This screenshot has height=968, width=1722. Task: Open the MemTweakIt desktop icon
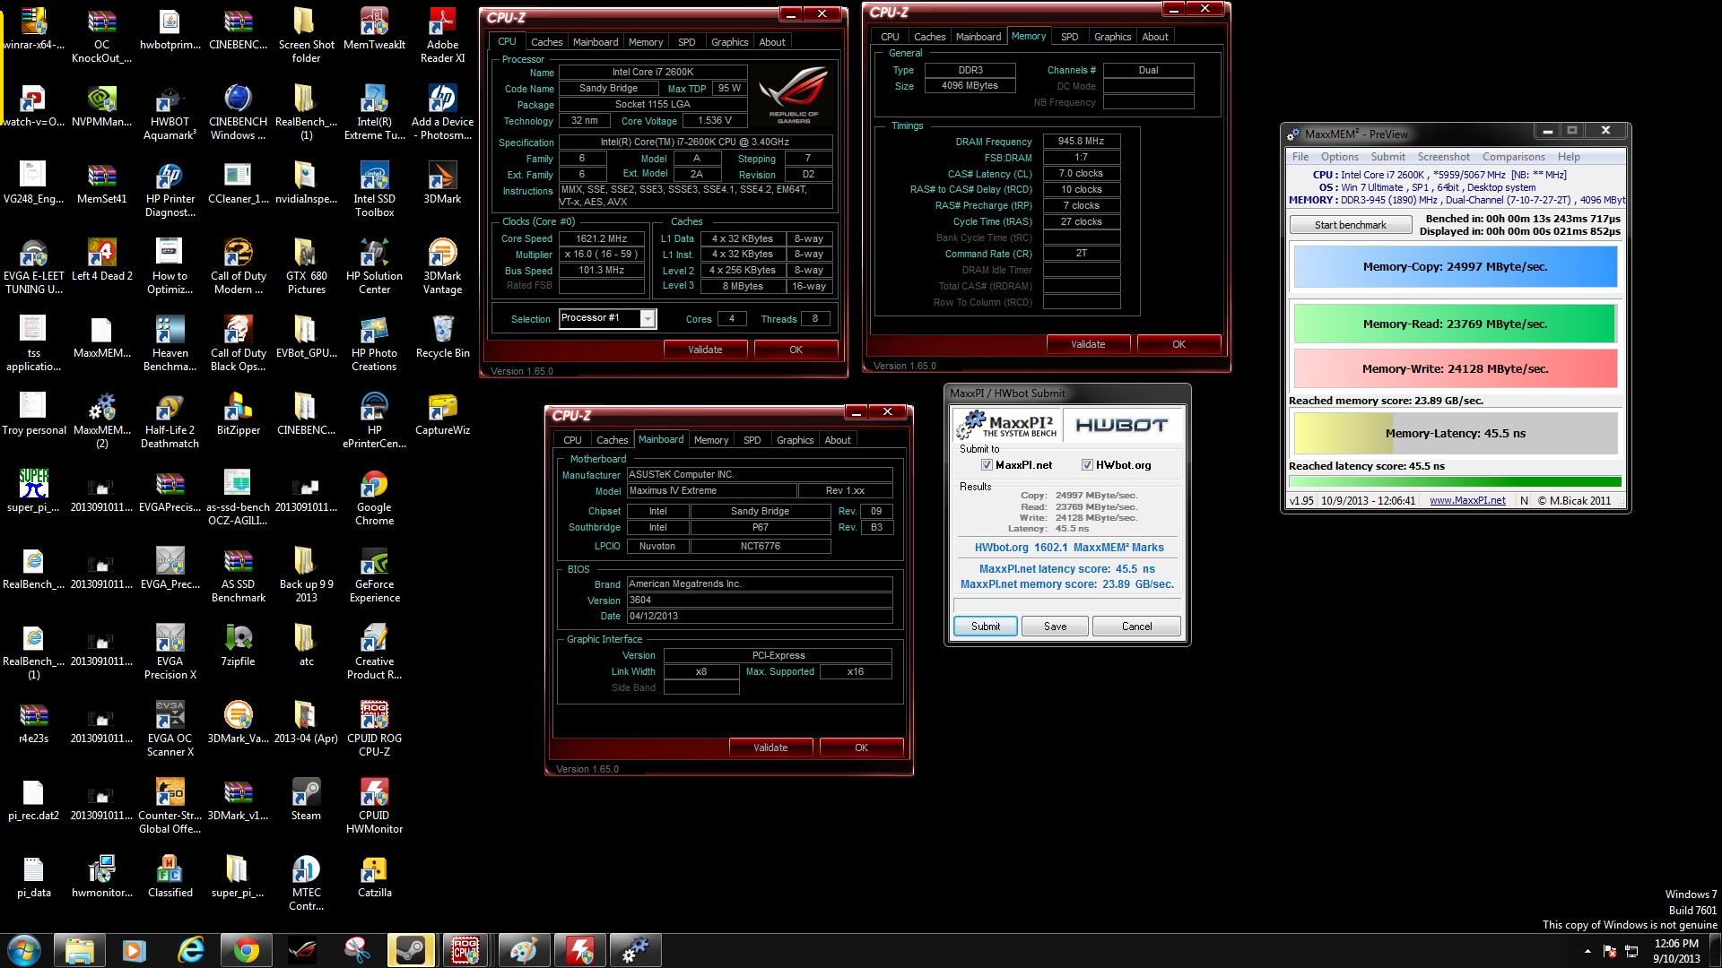tap(374, 29)
